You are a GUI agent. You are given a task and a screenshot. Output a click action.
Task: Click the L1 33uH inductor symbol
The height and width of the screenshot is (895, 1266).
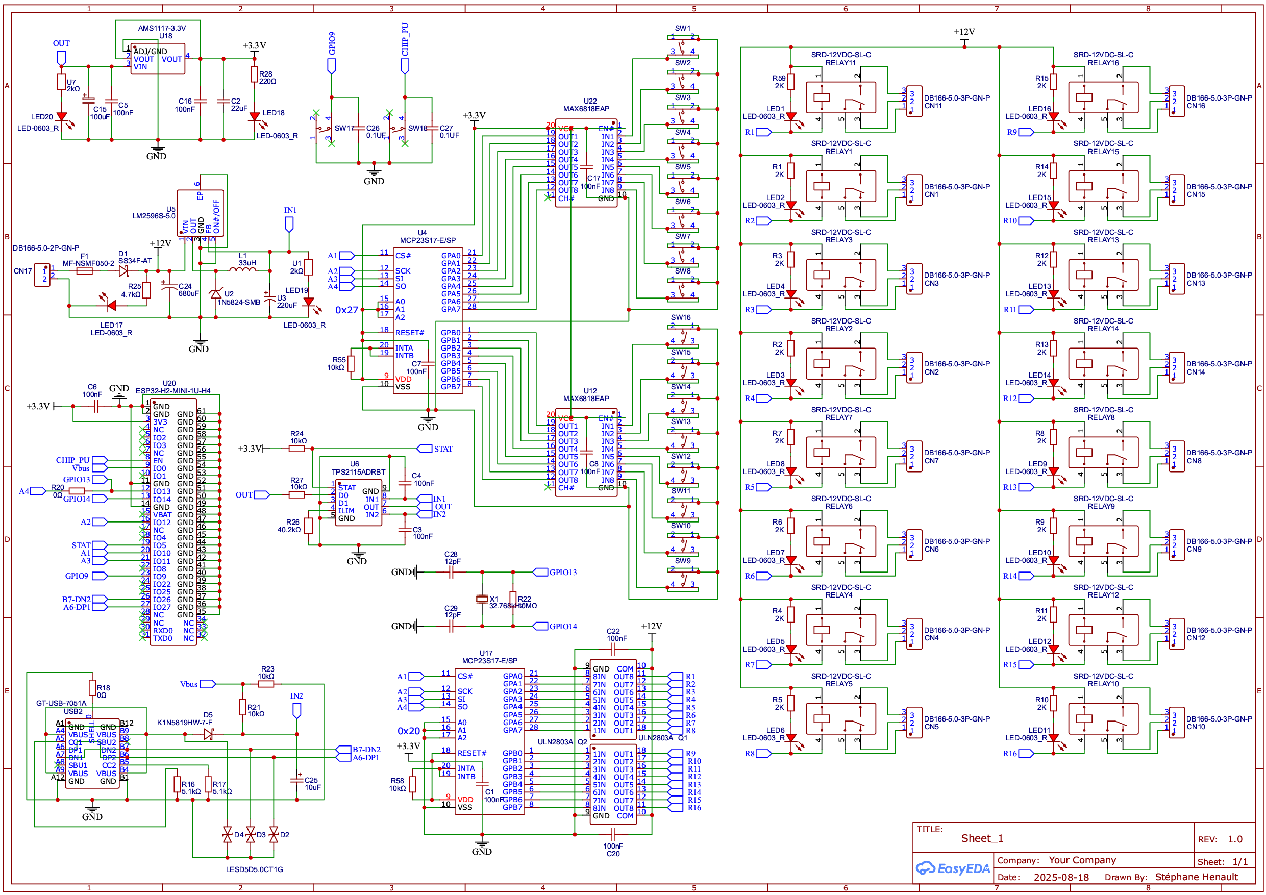[x=242, y=269]
